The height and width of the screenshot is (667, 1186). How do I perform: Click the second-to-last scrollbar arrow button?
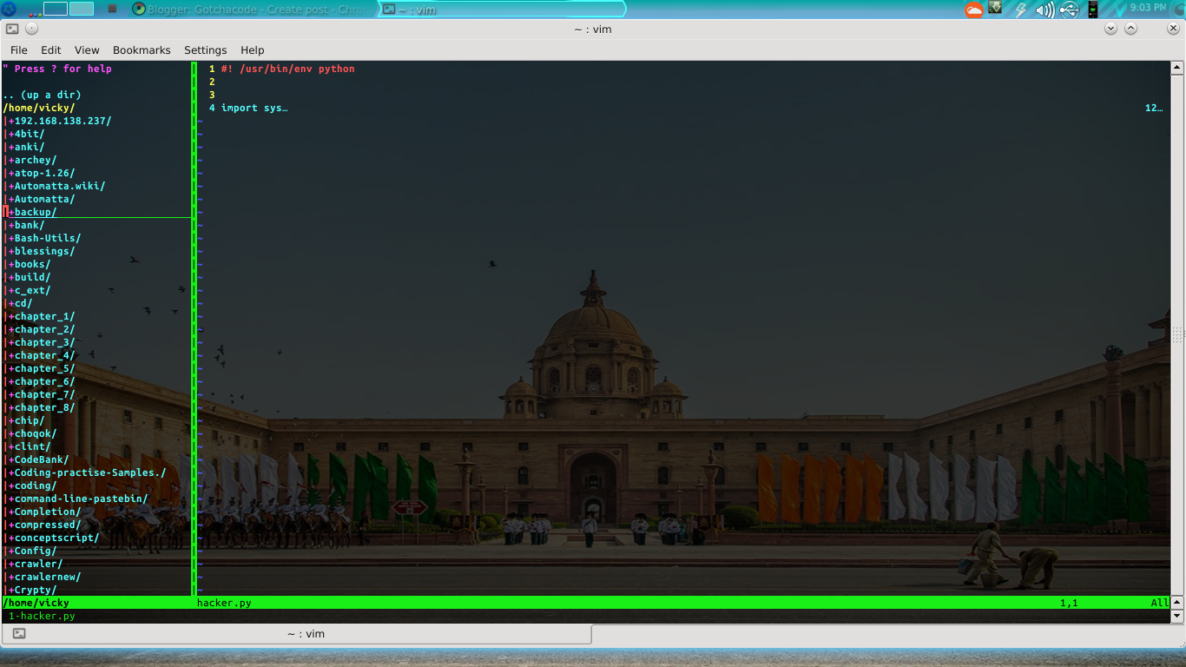tap(1177, 602)
